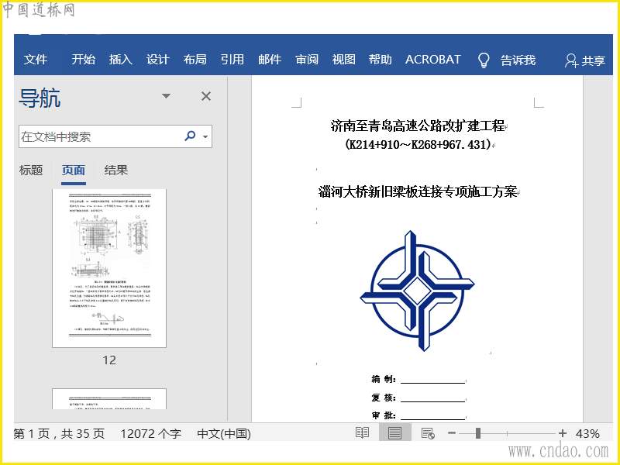Click the zoom in plus button
This screenshot has height=465, width=620.
[563, 433]
